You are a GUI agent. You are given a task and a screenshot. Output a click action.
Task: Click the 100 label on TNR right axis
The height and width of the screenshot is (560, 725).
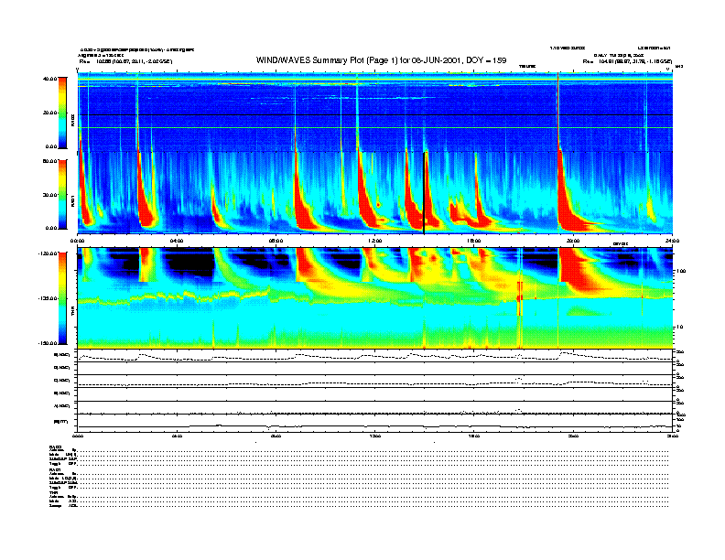[680, 271]
